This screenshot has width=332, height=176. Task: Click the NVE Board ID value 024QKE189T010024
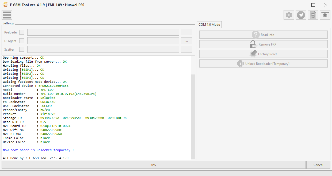55,126
